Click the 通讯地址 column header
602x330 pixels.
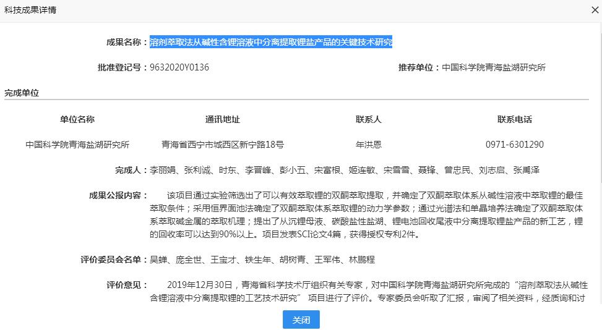tap(223, 119)
